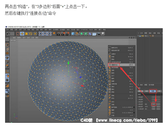165x125 pixels.
Task: Toggle the X axis lock
Action: click(41, 34)
